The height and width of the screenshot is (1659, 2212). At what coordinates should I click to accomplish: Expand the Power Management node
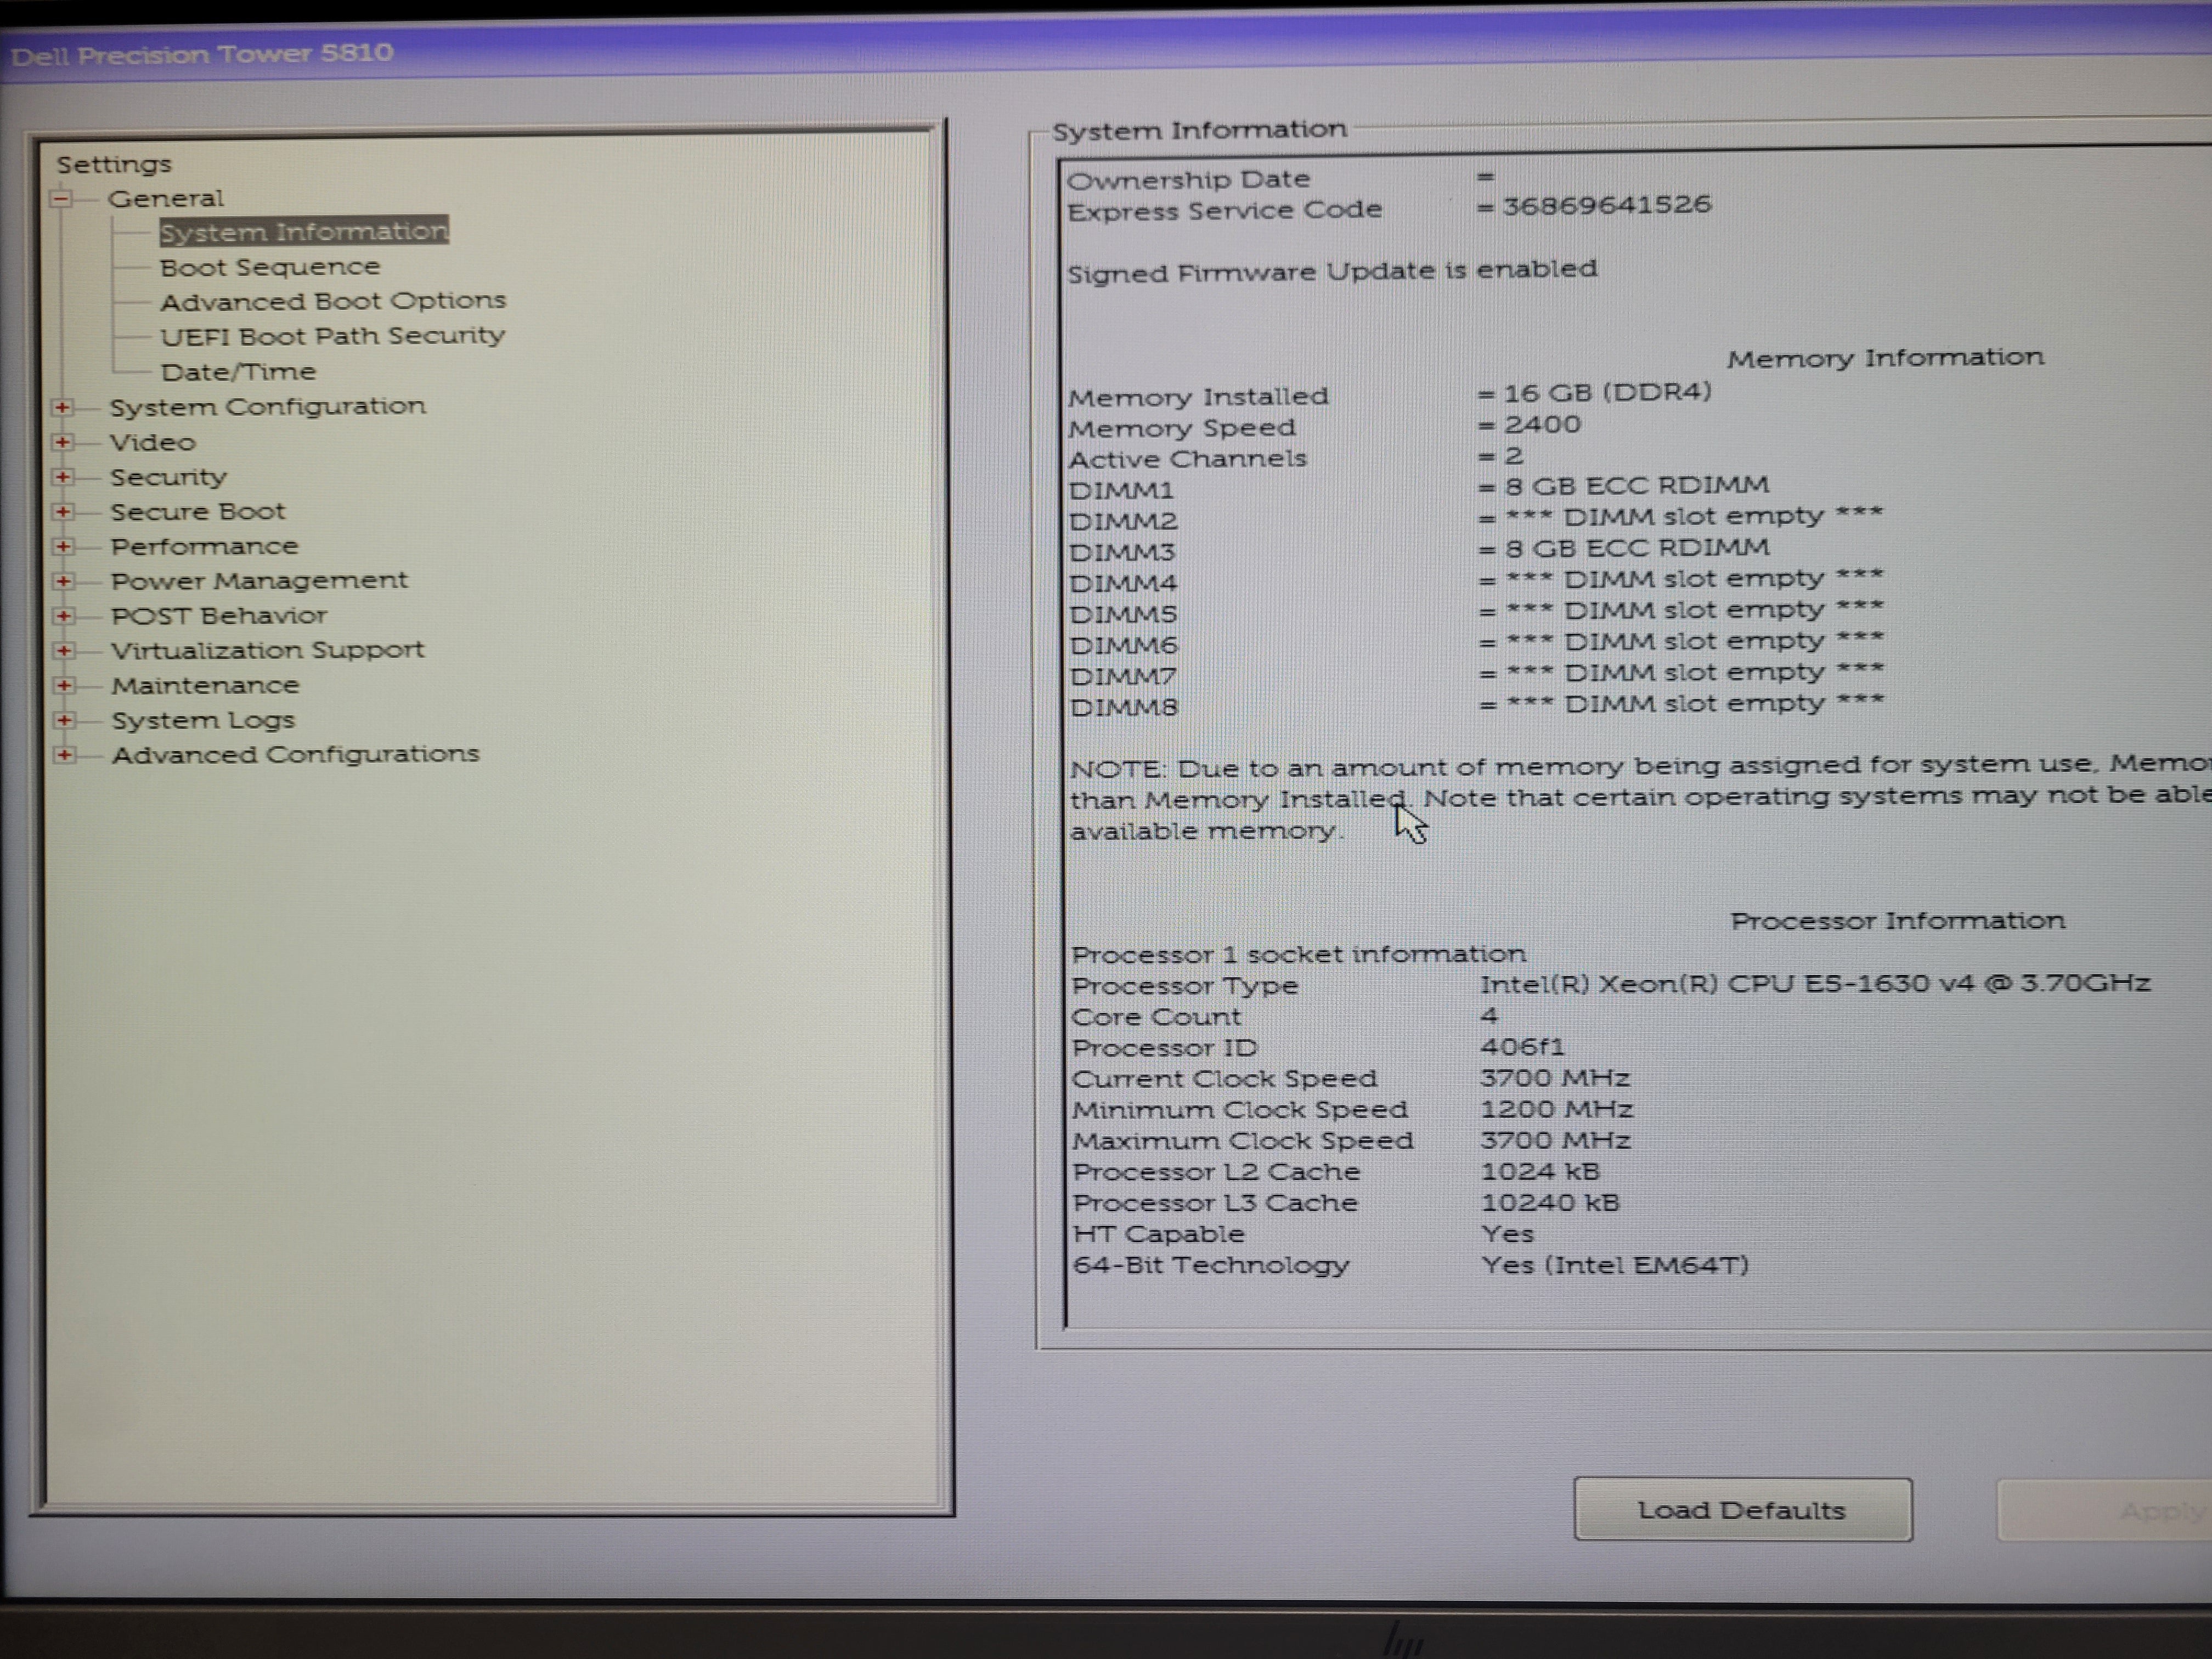point(64,581)
